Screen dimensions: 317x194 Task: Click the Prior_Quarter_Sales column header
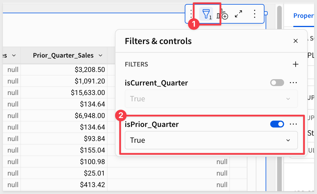(x=63, y=55)
